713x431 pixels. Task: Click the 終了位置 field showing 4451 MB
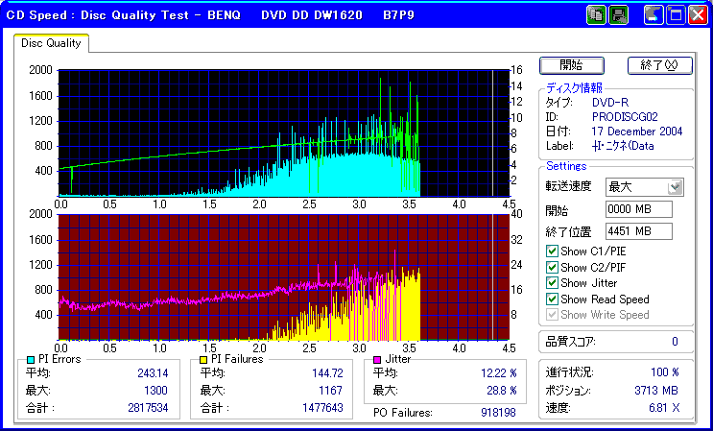point(639,231)
